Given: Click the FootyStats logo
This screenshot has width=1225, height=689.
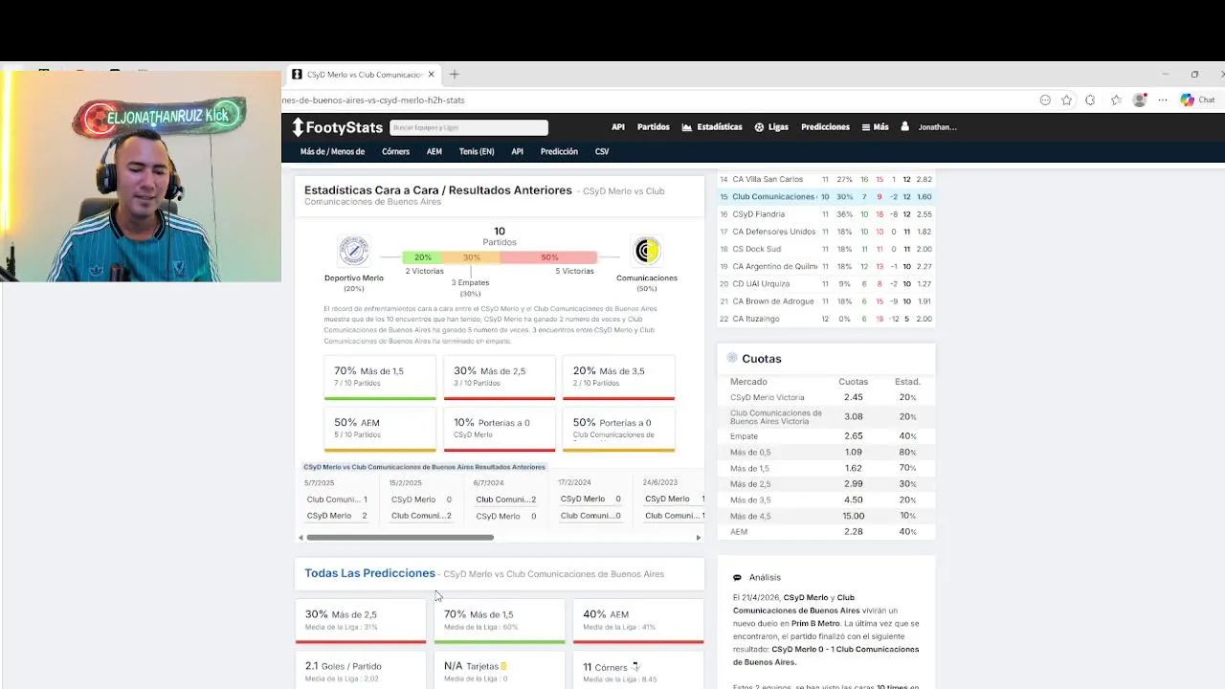Looking at the screenshot, I should point(337,127).
